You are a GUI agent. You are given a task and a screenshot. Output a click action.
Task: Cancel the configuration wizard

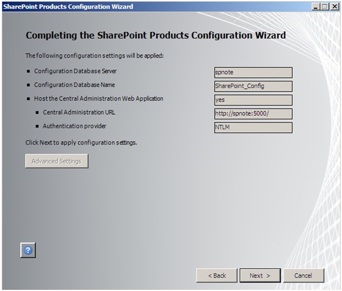pos(304,275)
